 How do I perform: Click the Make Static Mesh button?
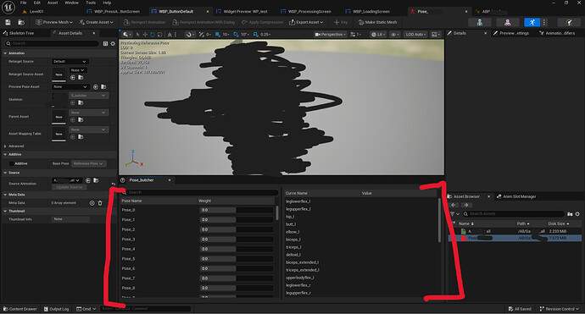tap(377, 22)
